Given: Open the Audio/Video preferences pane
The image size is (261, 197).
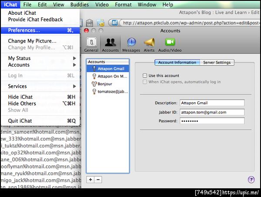Looking at the screenshot, I should [170, 45].
